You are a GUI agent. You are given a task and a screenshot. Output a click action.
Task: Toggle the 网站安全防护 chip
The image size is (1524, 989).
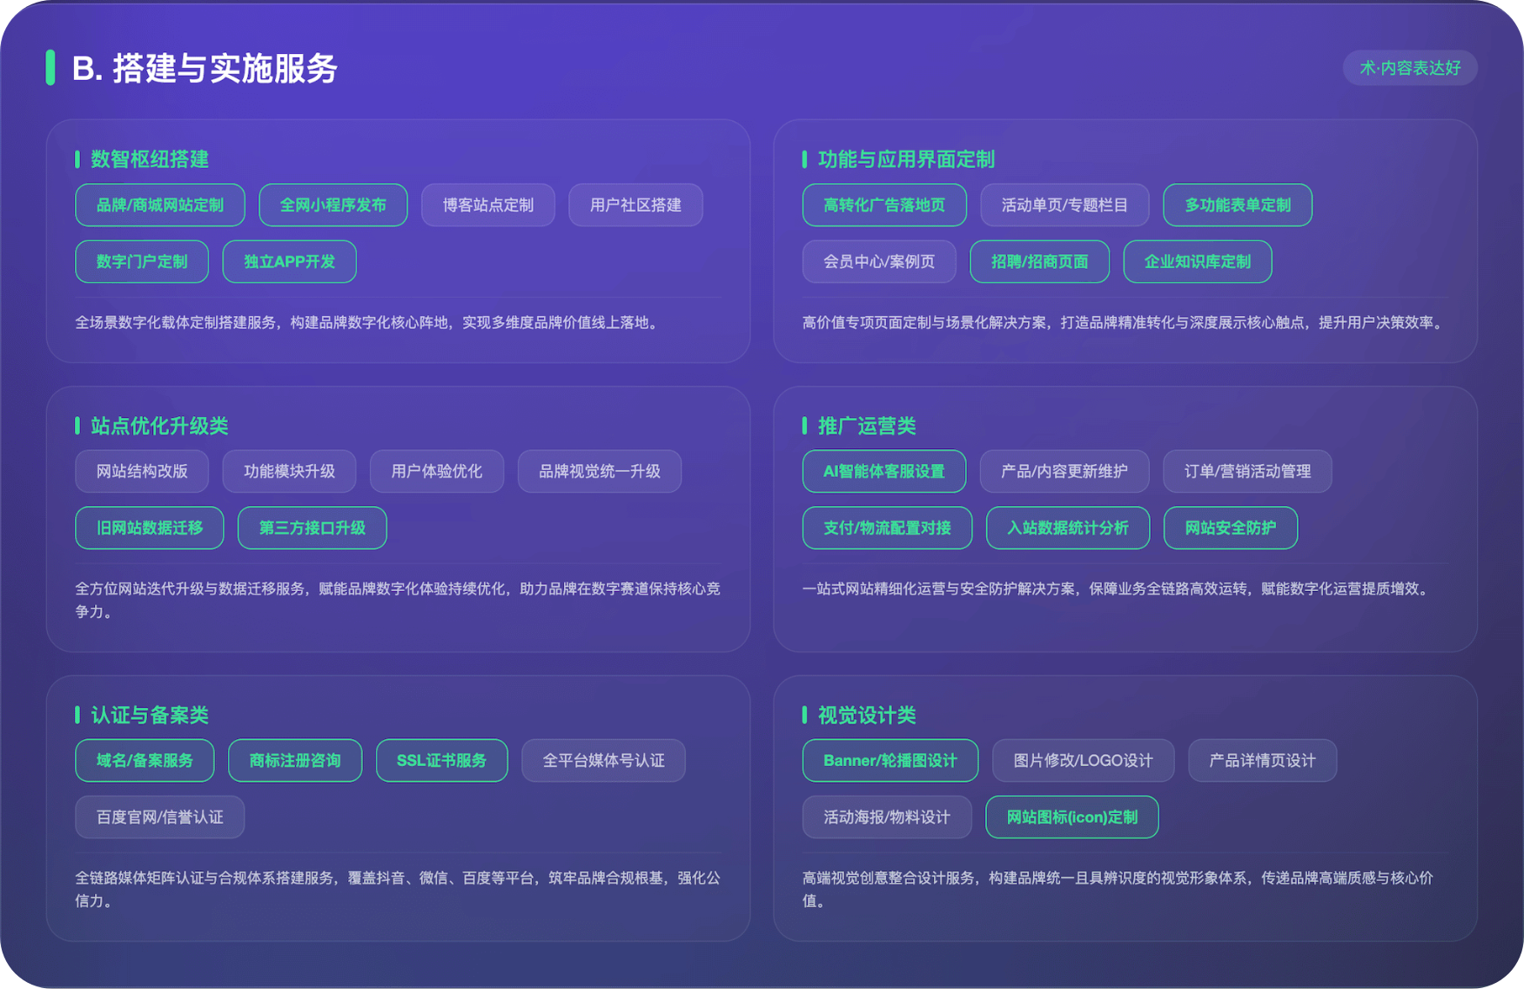pyautogui.click(x=1230, y=528)
